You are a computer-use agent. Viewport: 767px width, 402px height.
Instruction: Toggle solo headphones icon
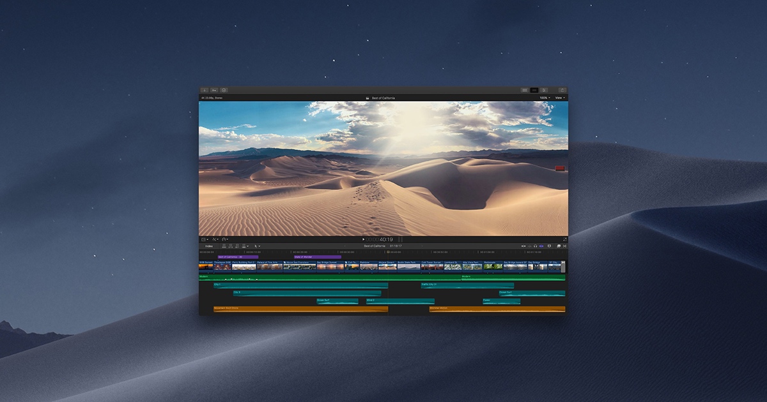click(x=535, y=246)
